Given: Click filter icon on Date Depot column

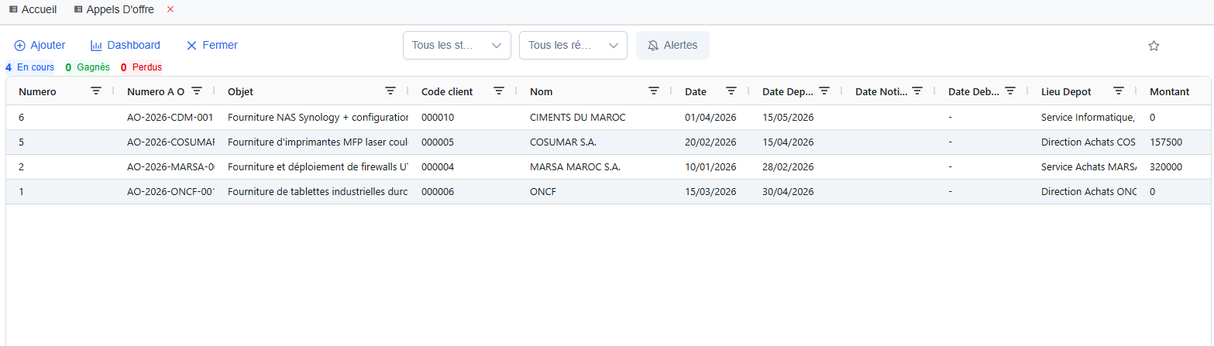Looking at the screenshot, I should click(x=824, y=91).
